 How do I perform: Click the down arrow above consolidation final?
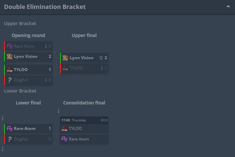(x=58, y=111)
